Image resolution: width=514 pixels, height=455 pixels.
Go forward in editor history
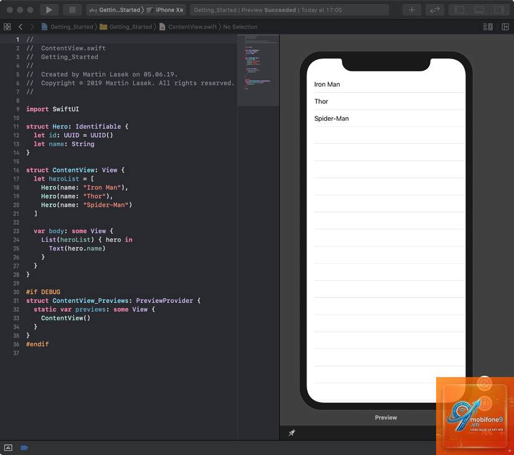tap(32, 27)
